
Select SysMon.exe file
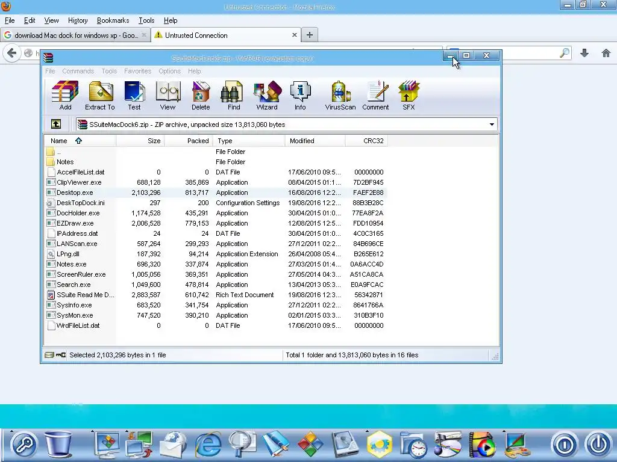(x=216, y=315)
